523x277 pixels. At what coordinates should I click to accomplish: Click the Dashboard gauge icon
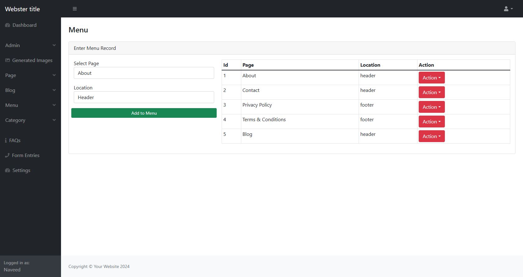[x=7, y=25]
